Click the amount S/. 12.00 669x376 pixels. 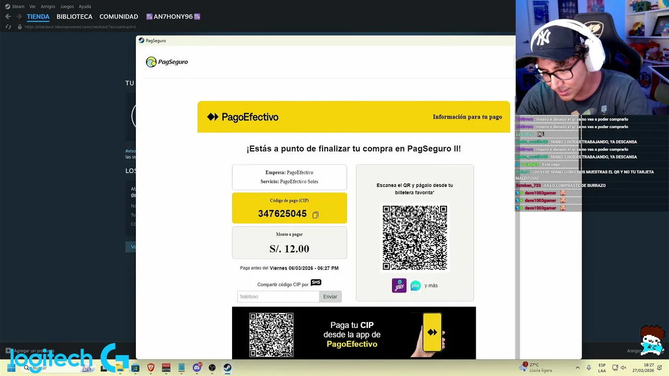point(290,249)
